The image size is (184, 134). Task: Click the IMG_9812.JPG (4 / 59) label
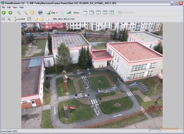[x=64, y=19]
